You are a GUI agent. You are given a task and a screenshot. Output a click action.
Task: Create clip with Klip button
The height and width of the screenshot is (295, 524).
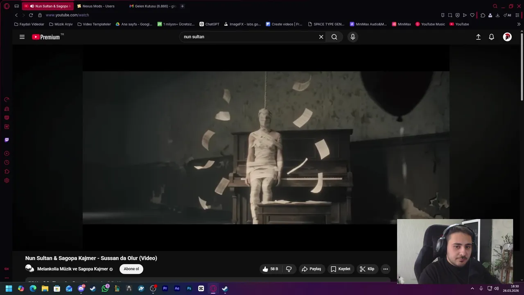click(367, 269)
